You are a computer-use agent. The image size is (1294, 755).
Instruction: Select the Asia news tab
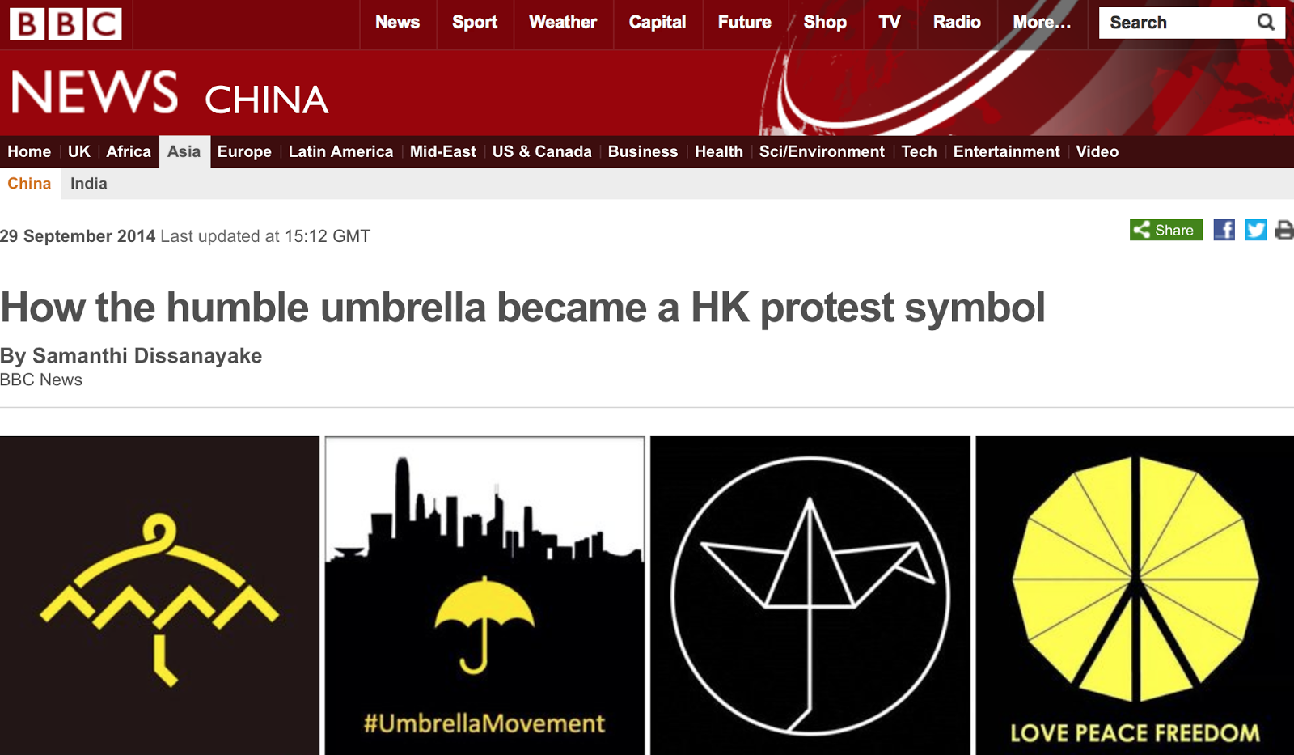[184, 151]
